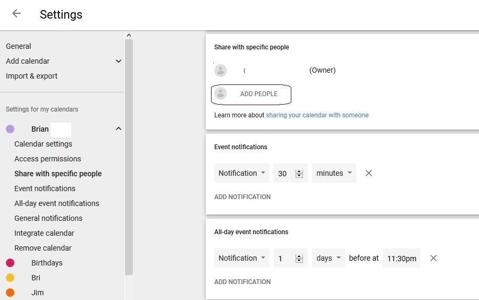Click the Birthdays calendar pink dot
This screenshot has height=300, width=479.
coord(10,263)
